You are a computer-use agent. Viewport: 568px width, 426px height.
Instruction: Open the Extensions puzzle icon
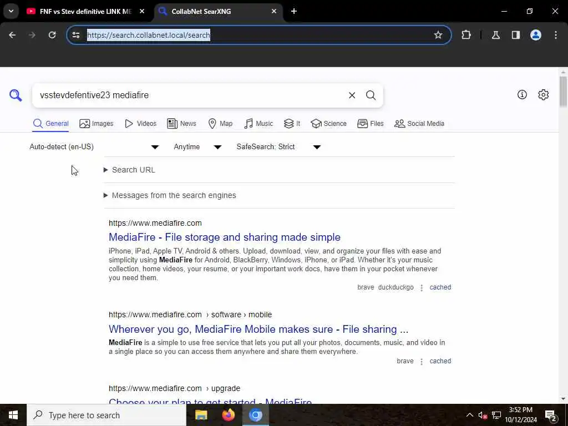click(466, 35)
